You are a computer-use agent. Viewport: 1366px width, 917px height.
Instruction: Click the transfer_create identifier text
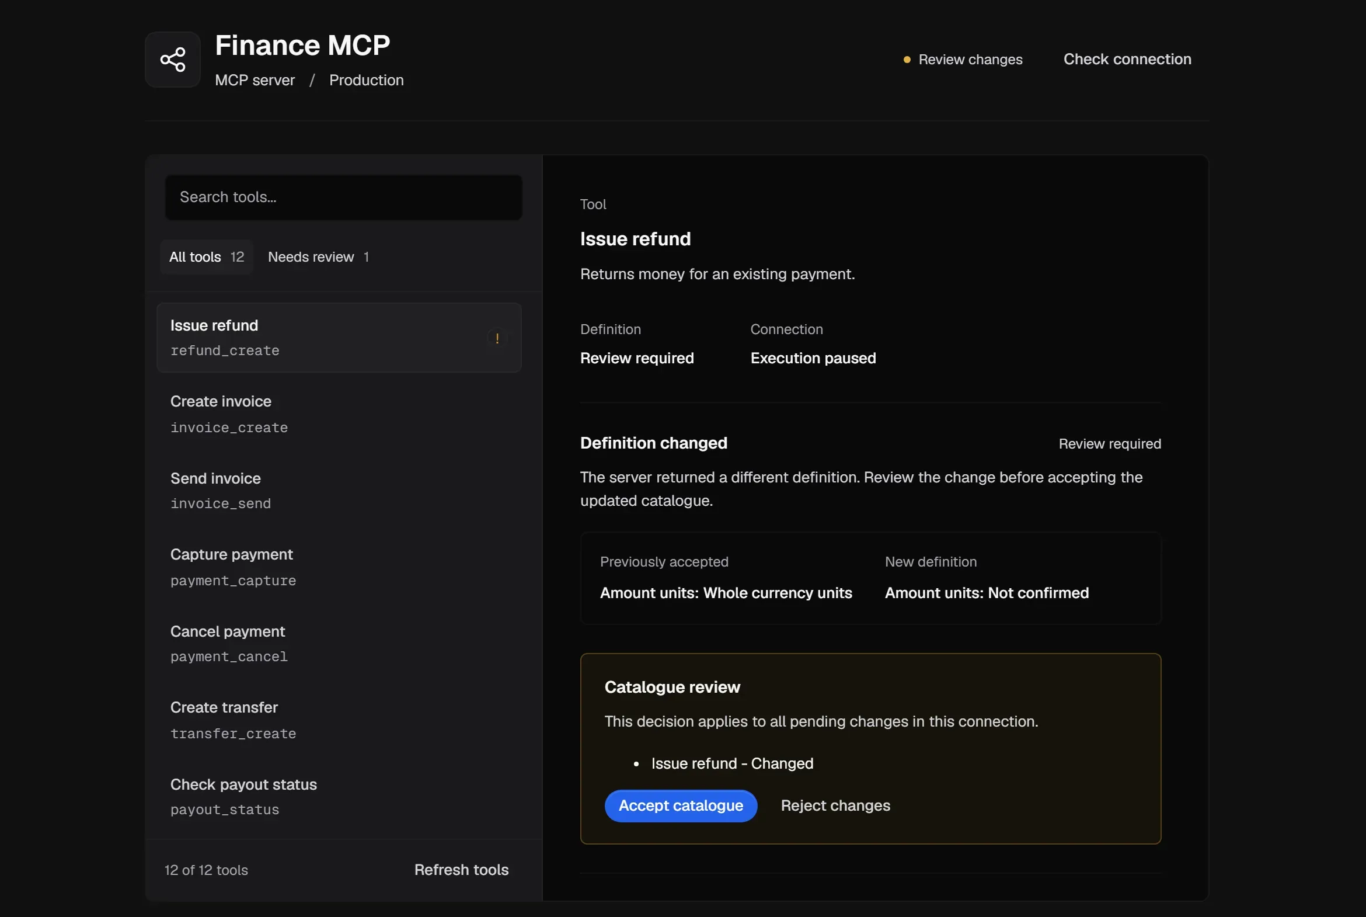click(x=234, y=734)
